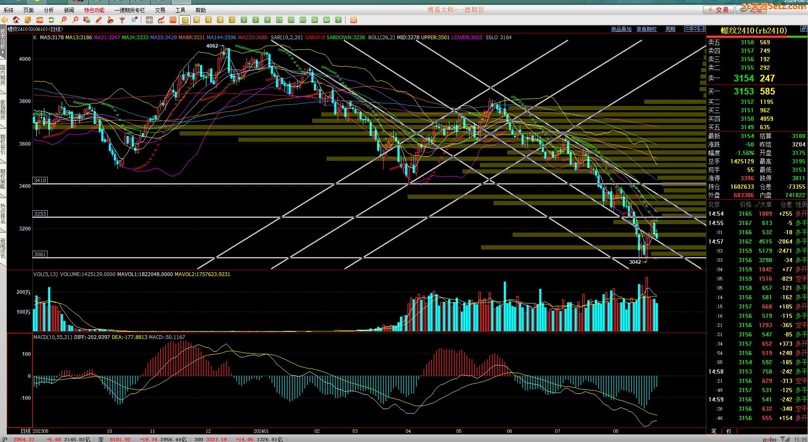
Task: Click the Home icon in the toolbar
Action: click(x=16, y=20)
